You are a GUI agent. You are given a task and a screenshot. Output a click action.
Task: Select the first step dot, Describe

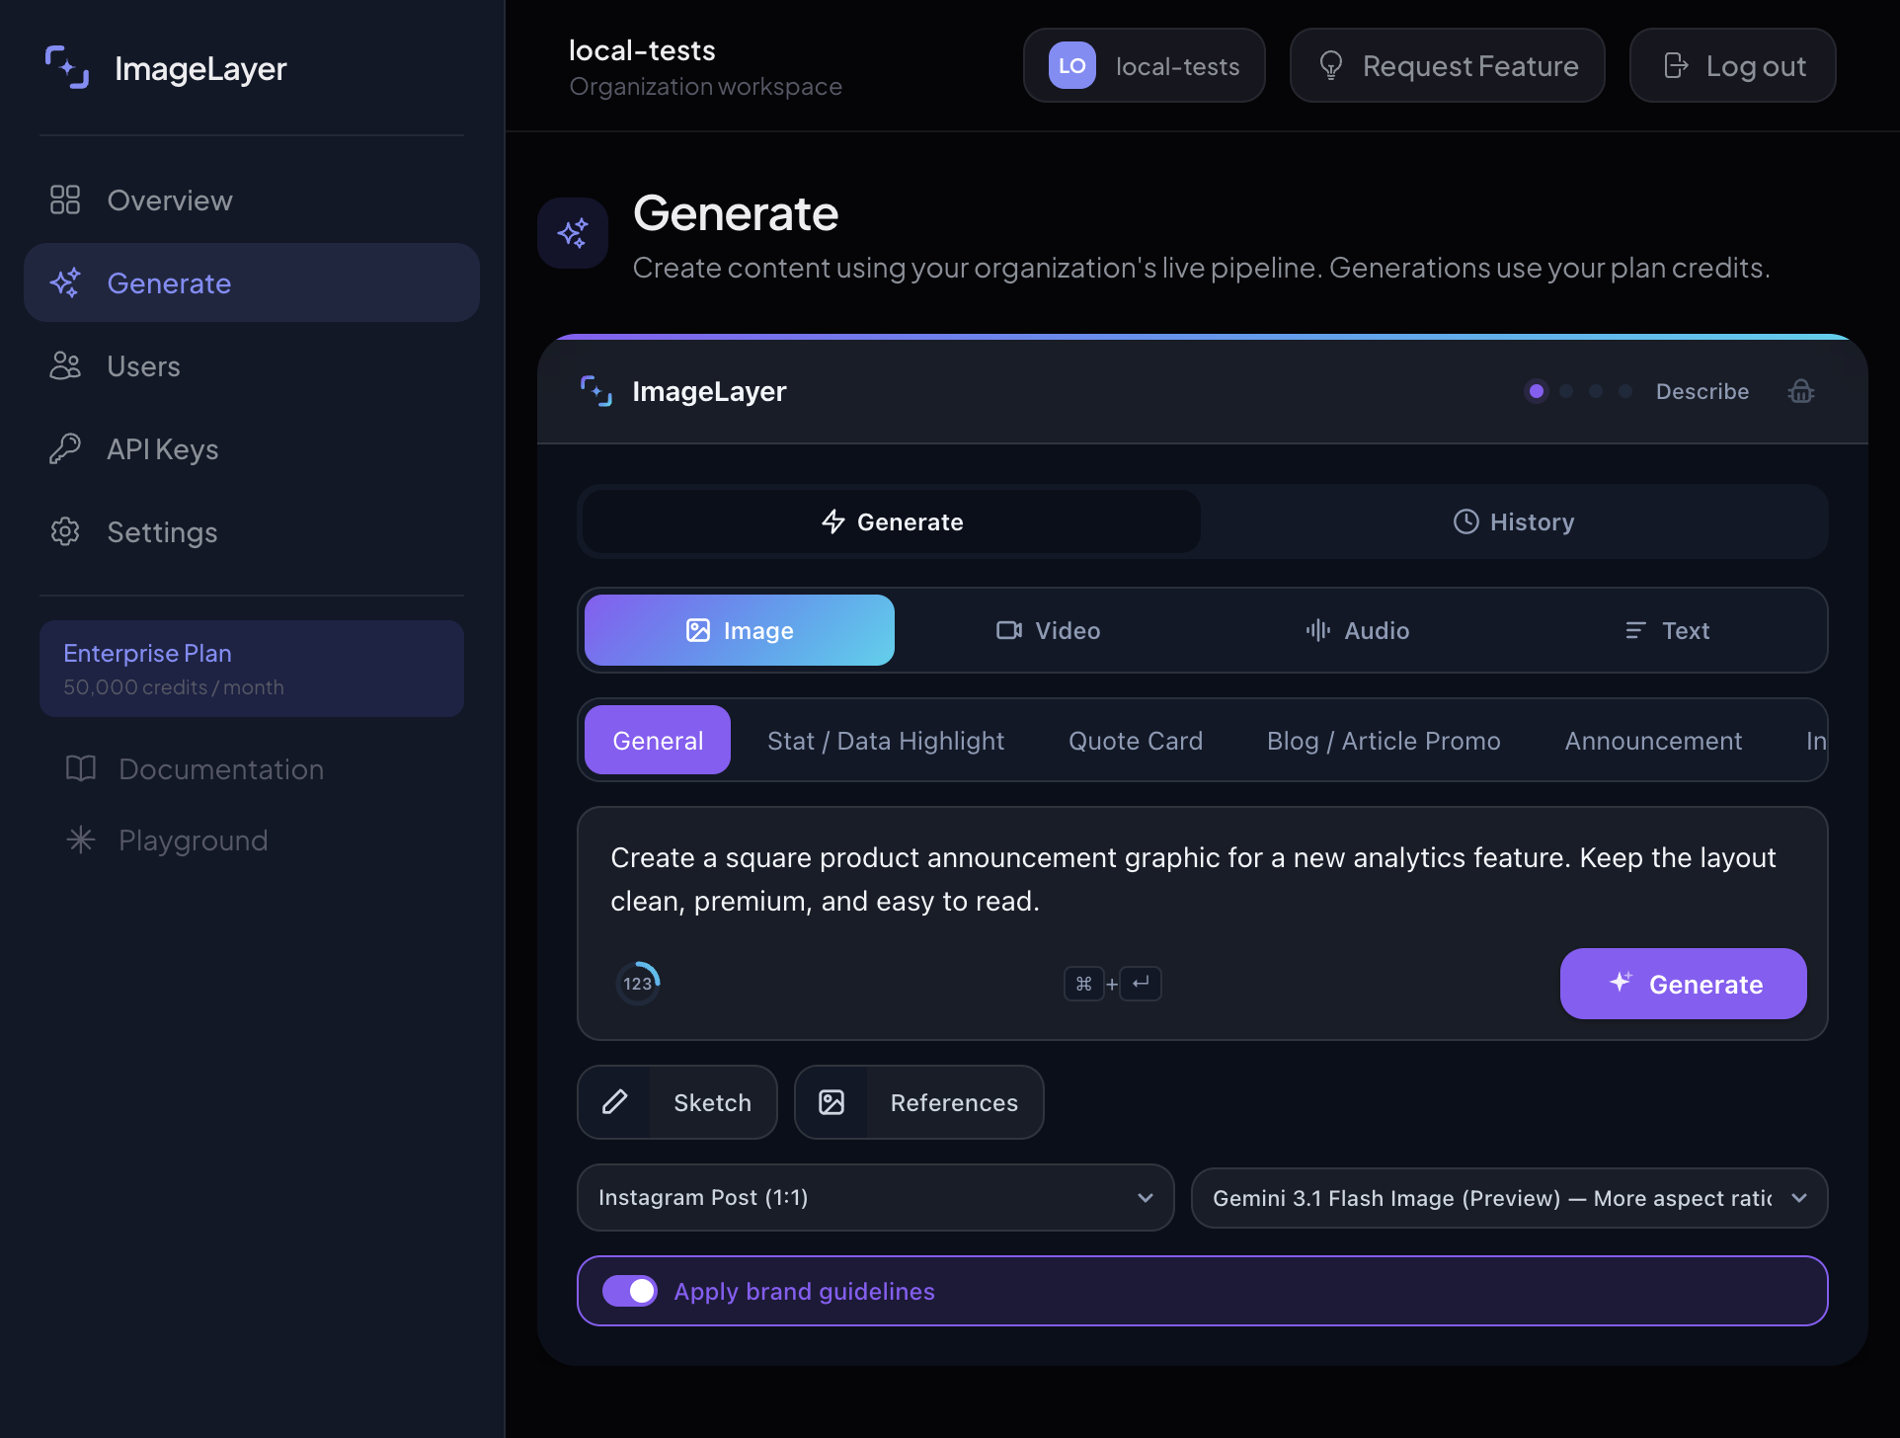tap(1537, 391)
